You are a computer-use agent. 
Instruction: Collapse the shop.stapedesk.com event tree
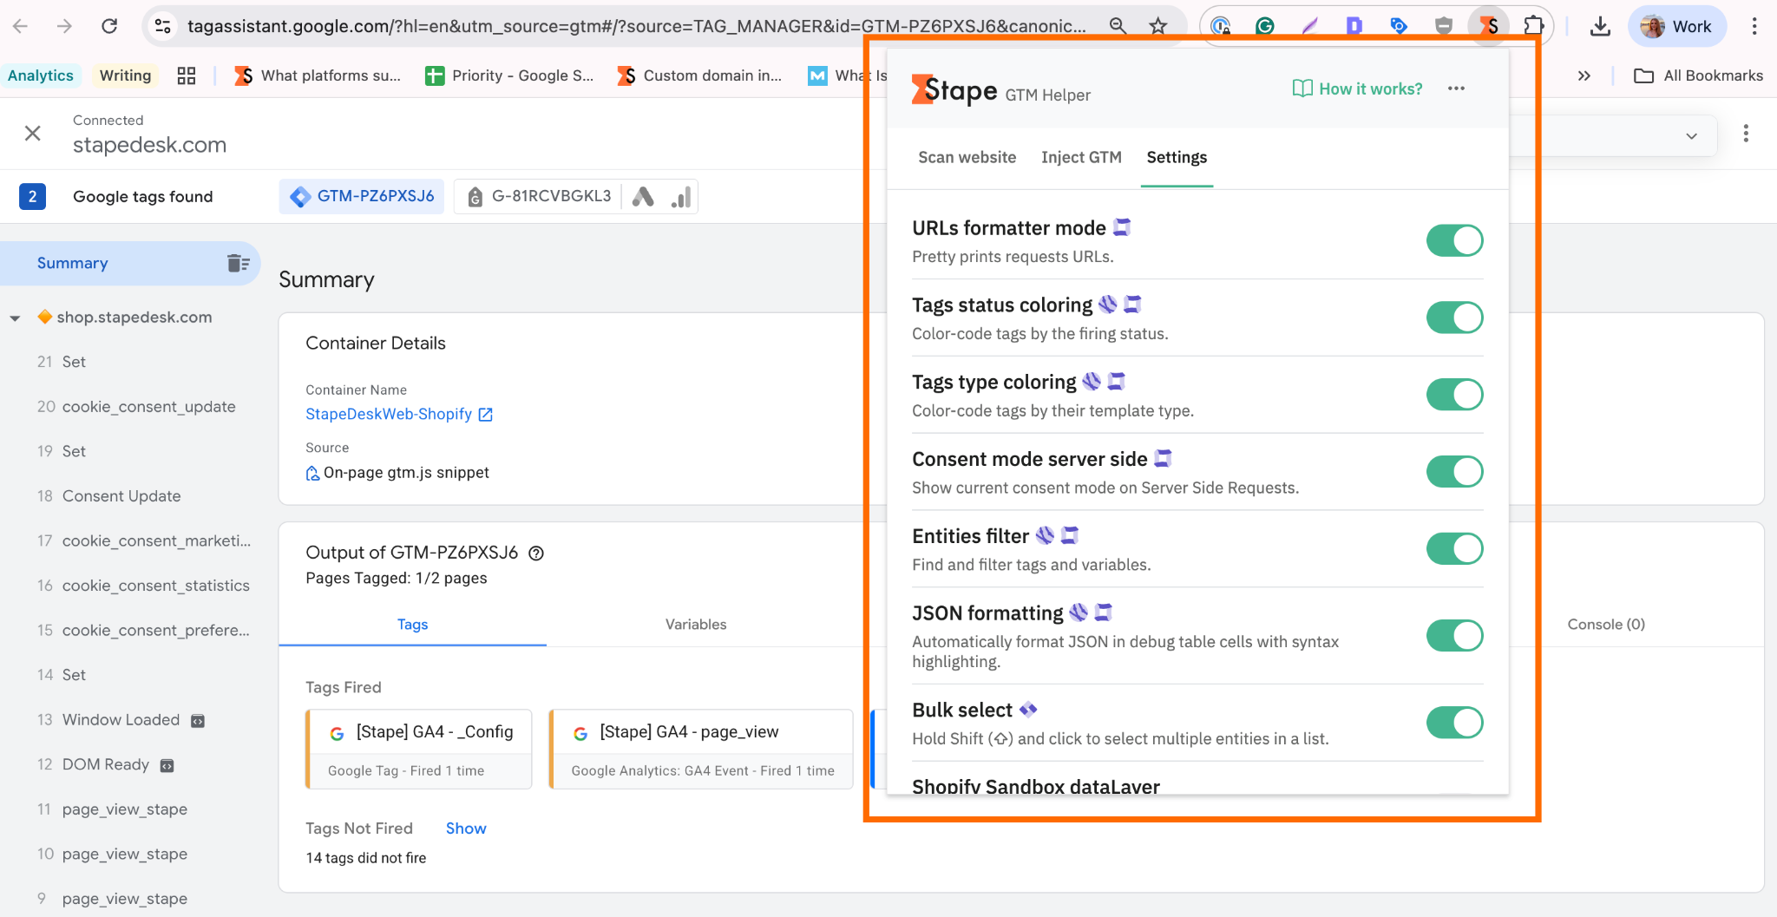(x=15, y=318)
